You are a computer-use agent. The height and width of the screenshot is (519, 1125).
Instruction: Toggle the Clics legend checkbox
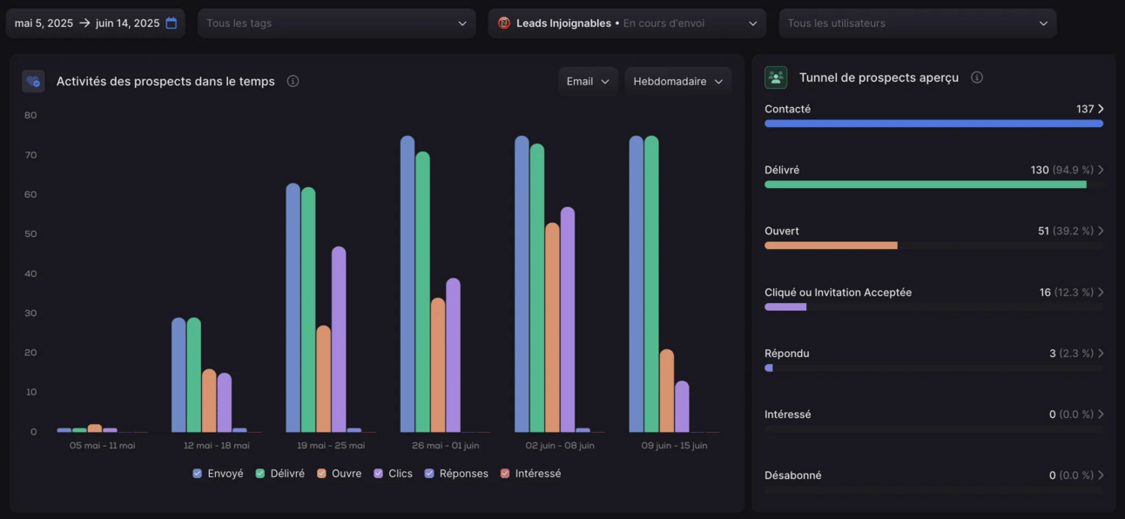click(x=379, y=474)
